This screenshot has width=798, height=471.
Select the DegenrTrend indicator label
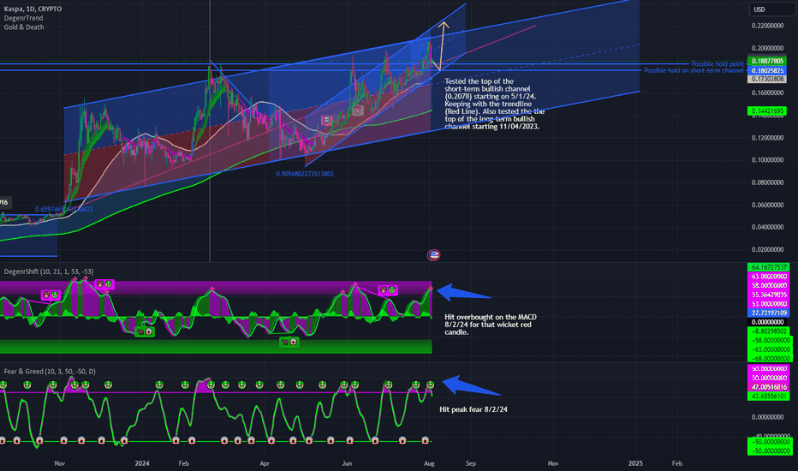(23, 18)
